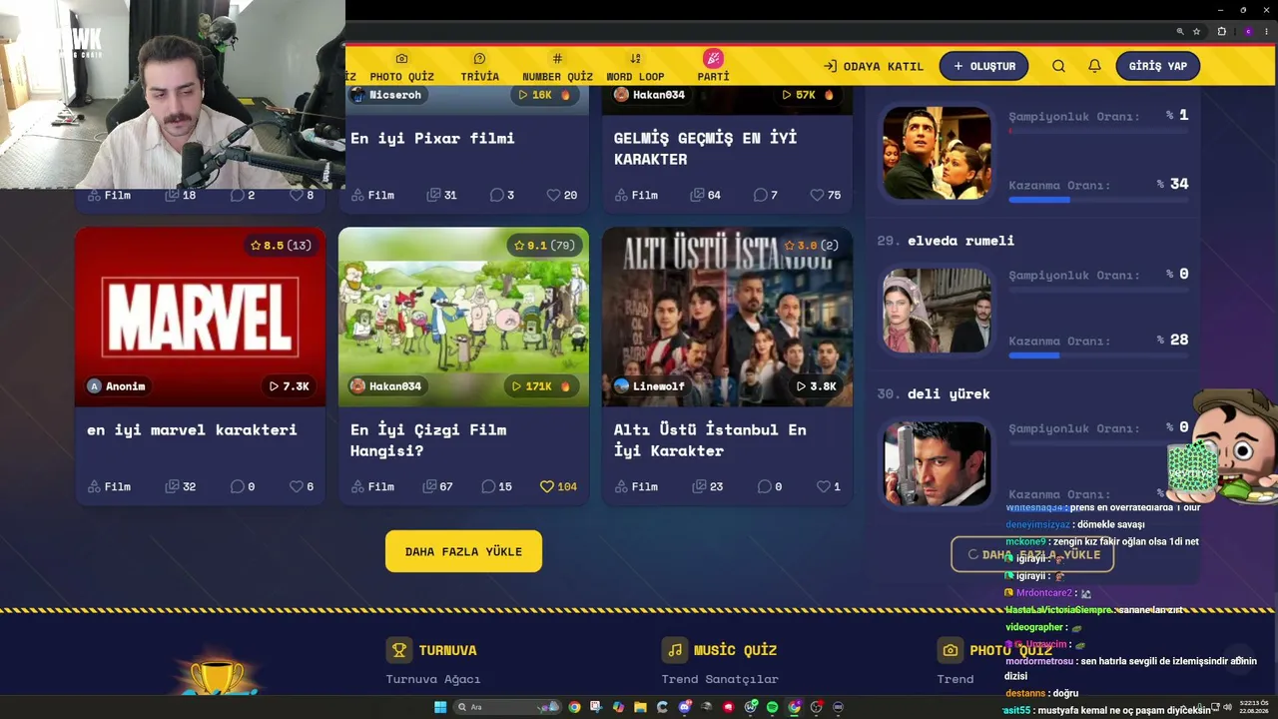Open the En İyi Çizgi Film thumbnail
The height and width of the screenshot is (719, 1278).
coord(463,317)
